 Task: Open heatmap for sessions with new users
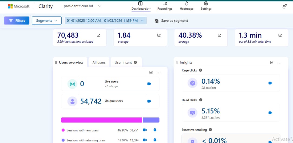point(155,130)
